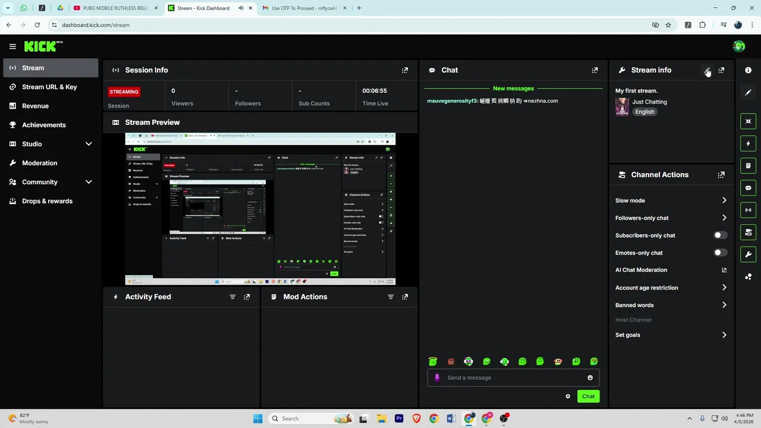This screenshot has width=761, height=428.
Task: Open the hamburger menu beside KICK logo
Action: tap(12, 46)
